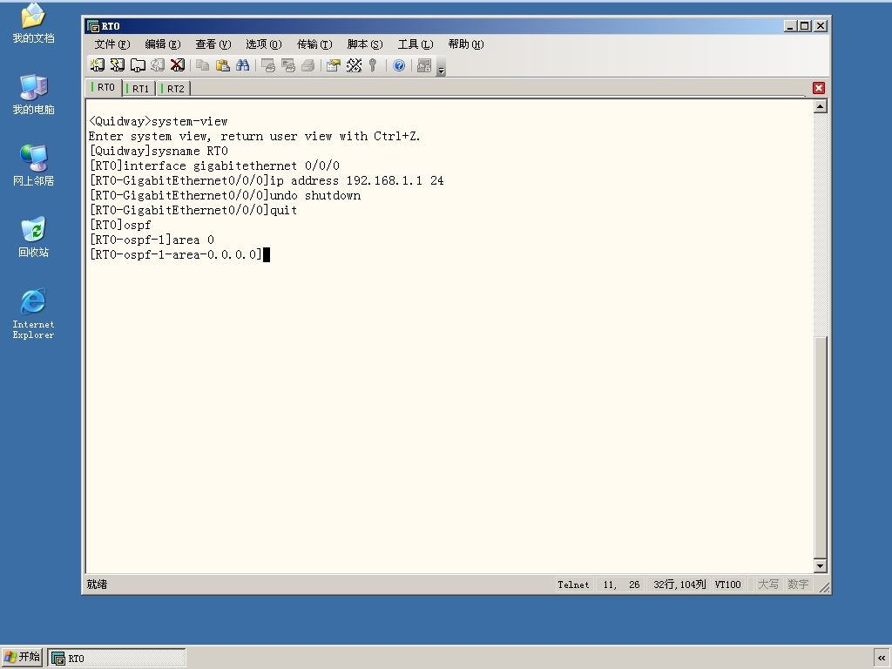Click the Paste clipboard icon
Image resolution: width=892 pixels, height=669 pixels.
[x=223, y=65]
